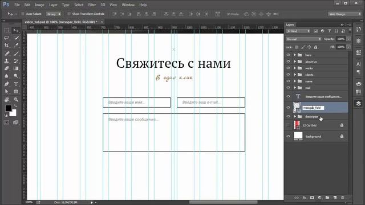This screenshot has height=205, width=365.
Task: Expand the descriptor group
Action: [295, 116]
